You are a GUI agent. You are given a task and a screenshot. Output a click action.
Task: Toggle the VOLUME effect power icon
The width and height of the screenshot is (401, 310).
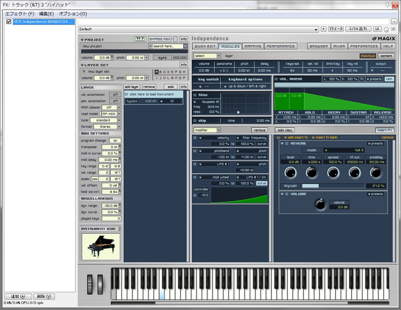(287, 194)
